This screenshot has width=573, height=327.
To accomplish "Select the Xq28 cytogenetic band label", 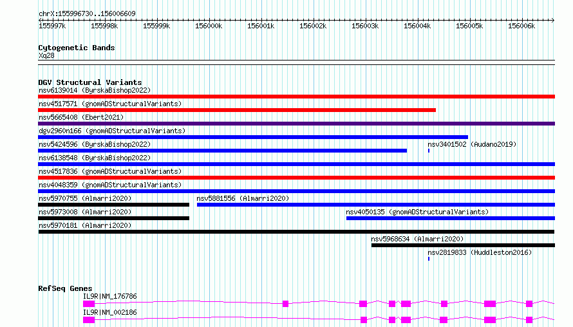I will click(46, 55).
